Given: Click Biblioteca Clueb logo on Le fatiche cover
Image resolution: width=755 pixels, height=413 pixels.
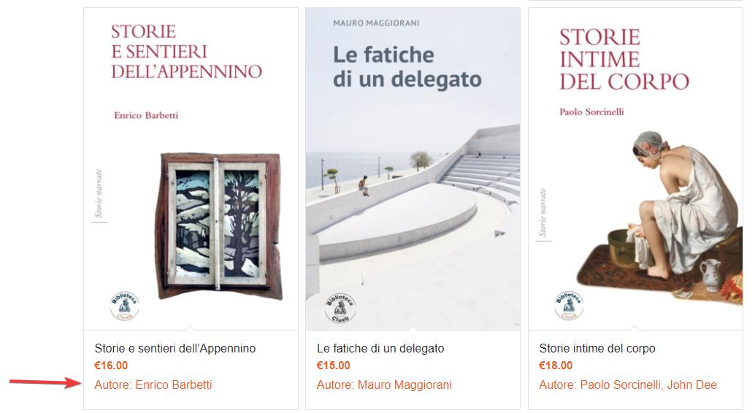Looking at the screenshot, I should (x=340, y=308).
